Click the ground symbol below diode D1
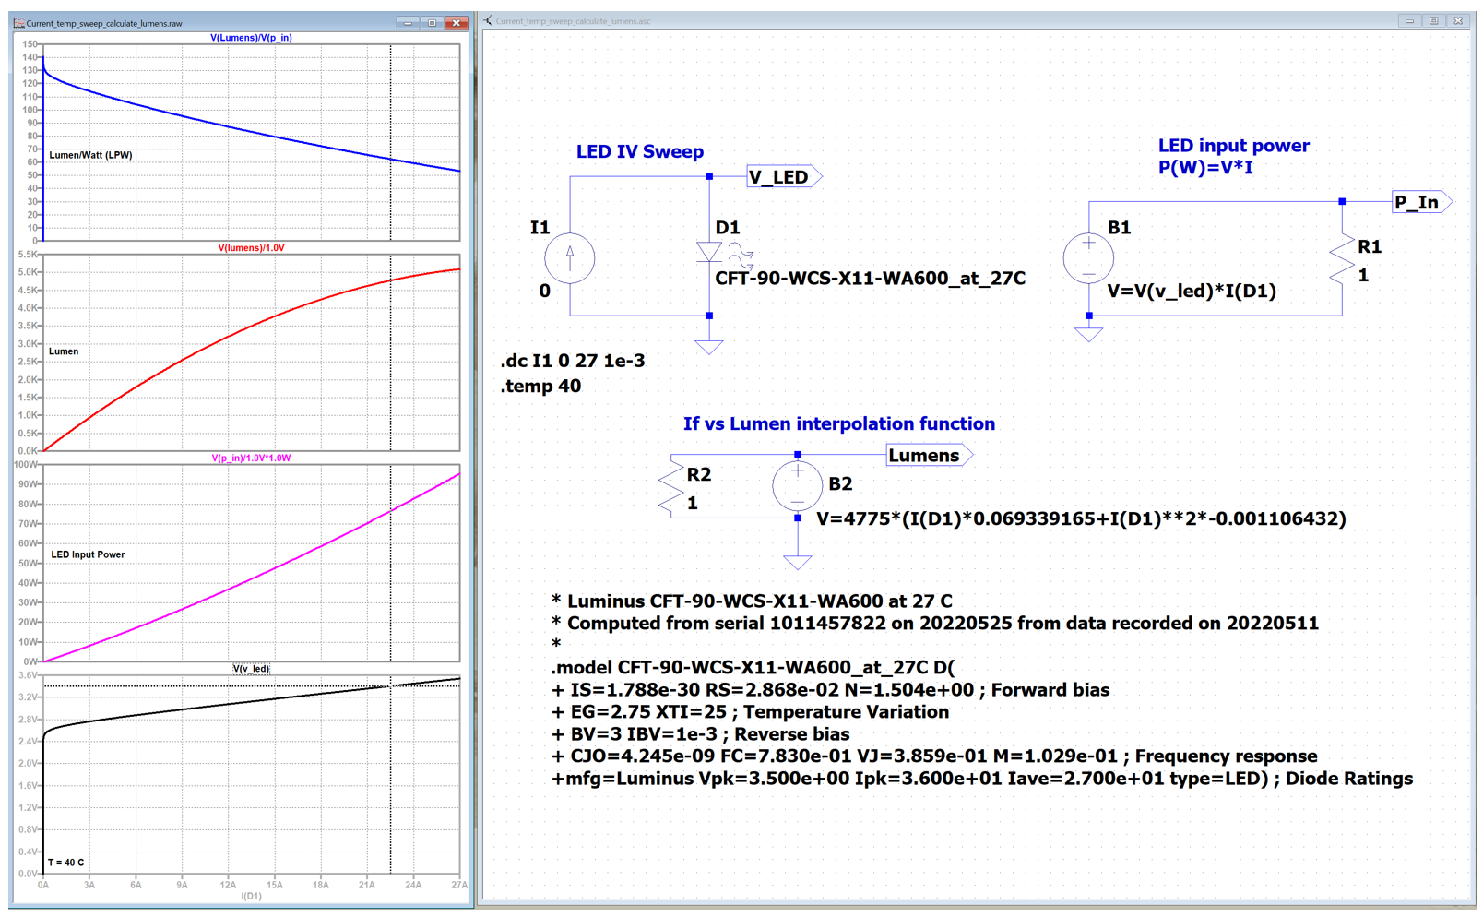This screenshot has height=917, width=1483. coord(709,347)
